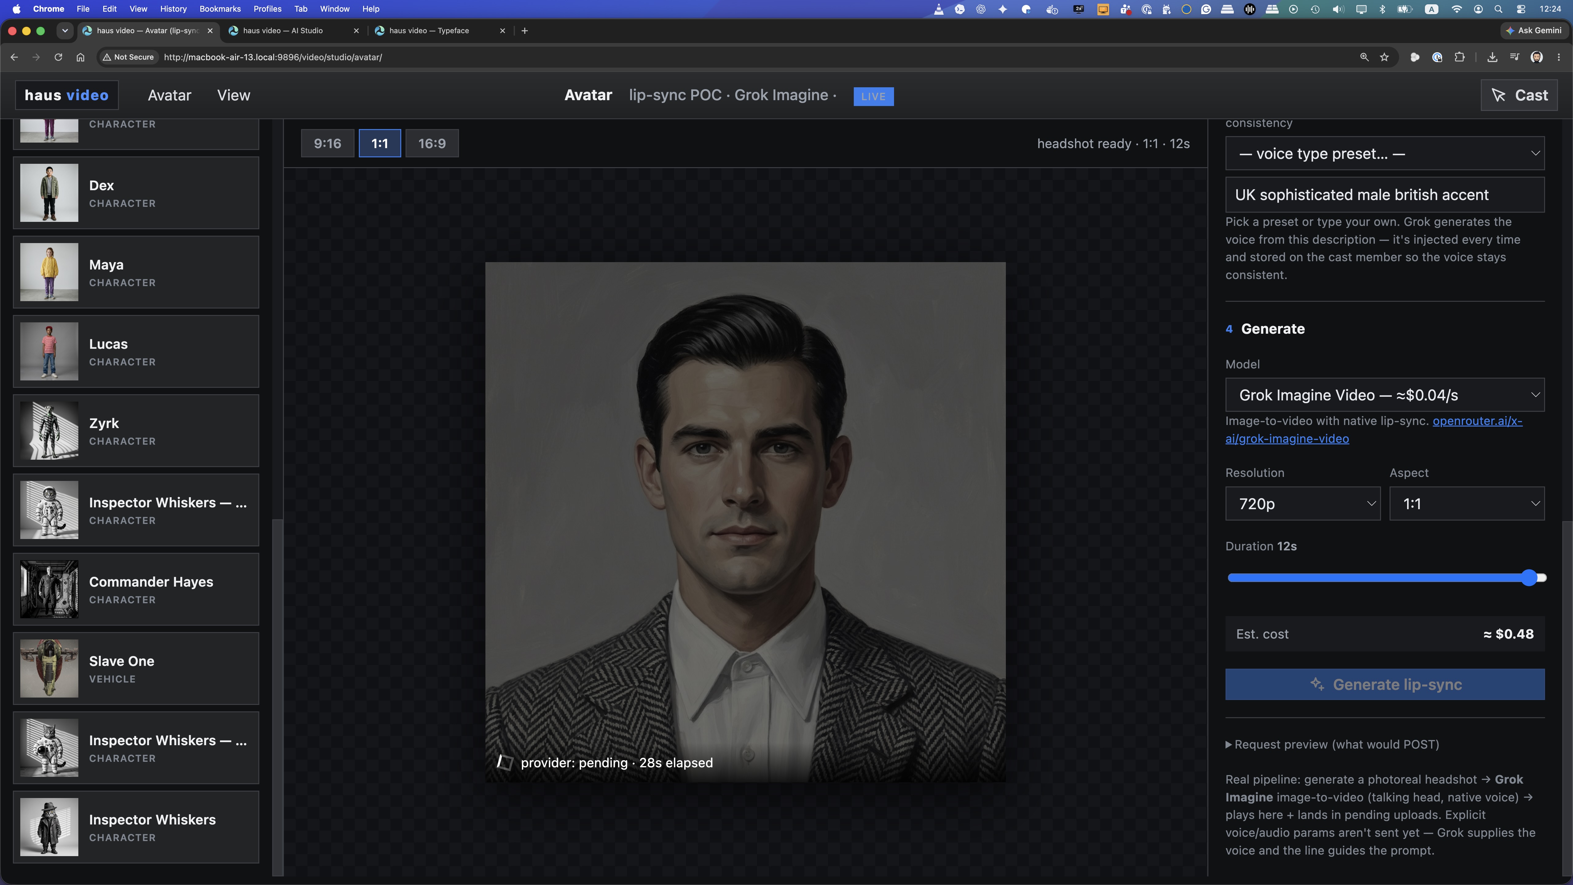The image size is (1573, 885).
Task: Open macOS Wi-Fi status icon
Action: coord(1457,9)
